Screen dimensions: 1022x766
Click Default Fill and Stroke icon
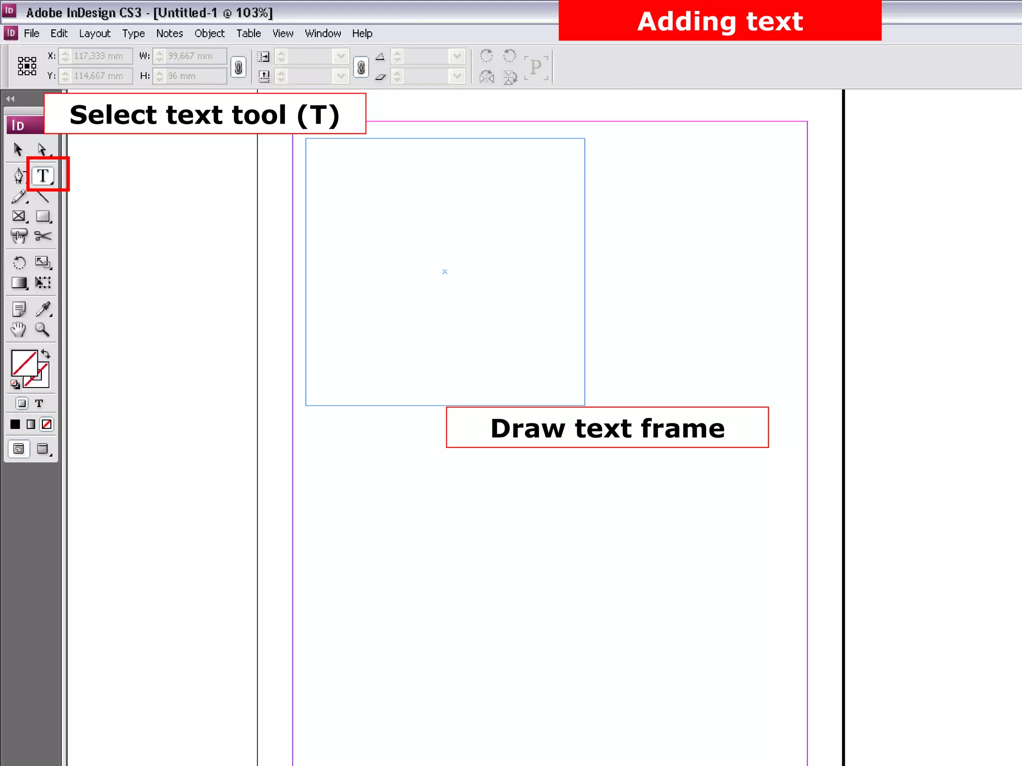[15, 384]
